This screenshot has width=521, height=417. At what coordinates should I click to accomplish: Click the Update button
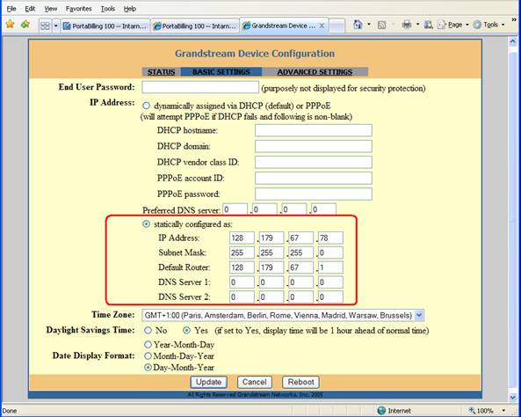(x=209, y=382)
